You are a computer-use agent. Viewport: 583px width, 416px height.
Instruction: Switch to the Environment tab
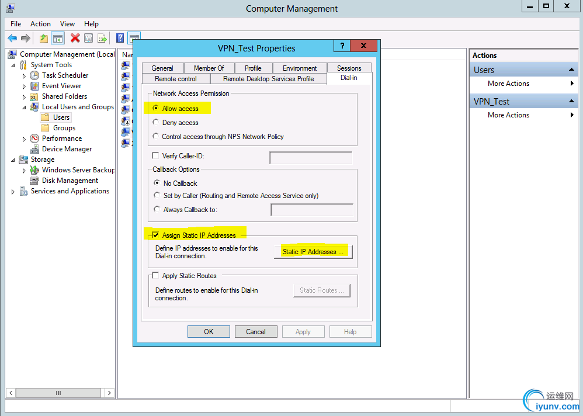[x=300, y=68]
